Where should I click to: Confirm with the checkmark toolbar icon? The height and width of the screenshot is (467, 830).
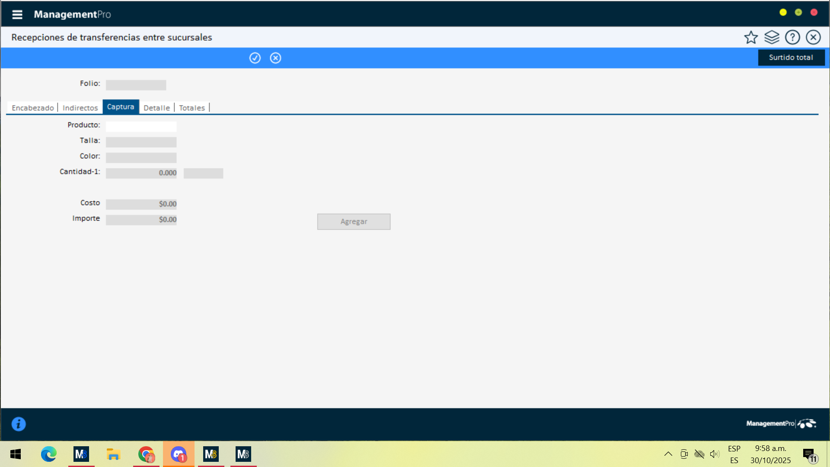pyautogui.click(x=255, y=58)
